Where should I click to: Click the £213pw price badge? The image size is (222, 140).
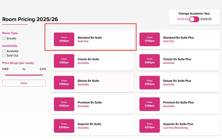(150, 126)
